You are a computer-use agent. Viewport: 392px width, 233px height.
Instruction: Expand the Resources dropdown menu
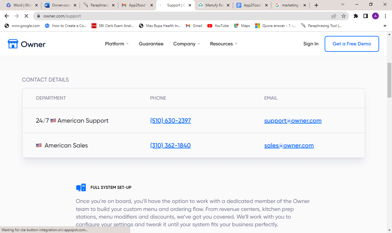pos(224,44)
